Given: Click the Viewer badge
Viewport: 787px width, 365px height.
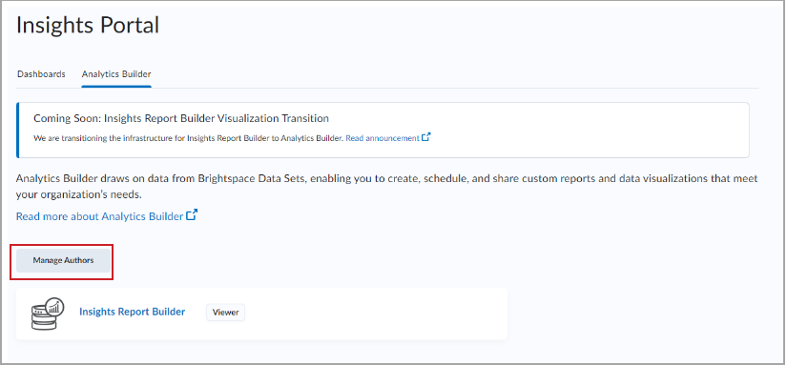Looking at the screenshot, I should tap(225, 313).
